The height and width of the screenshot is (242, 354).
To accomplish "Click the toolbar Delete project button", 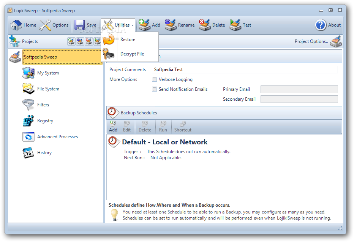I will point(212,25).
